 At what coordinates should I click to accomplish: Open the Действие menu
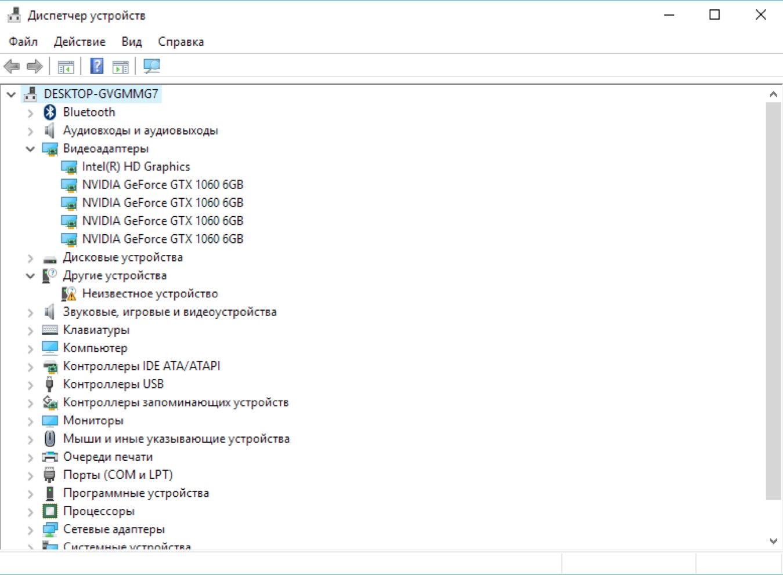pos(80,42)
